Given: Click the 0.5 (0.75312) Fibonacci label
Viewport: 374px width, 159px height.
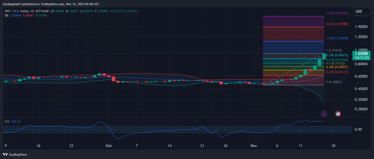Looking at the screenshot, I should 335,63.
